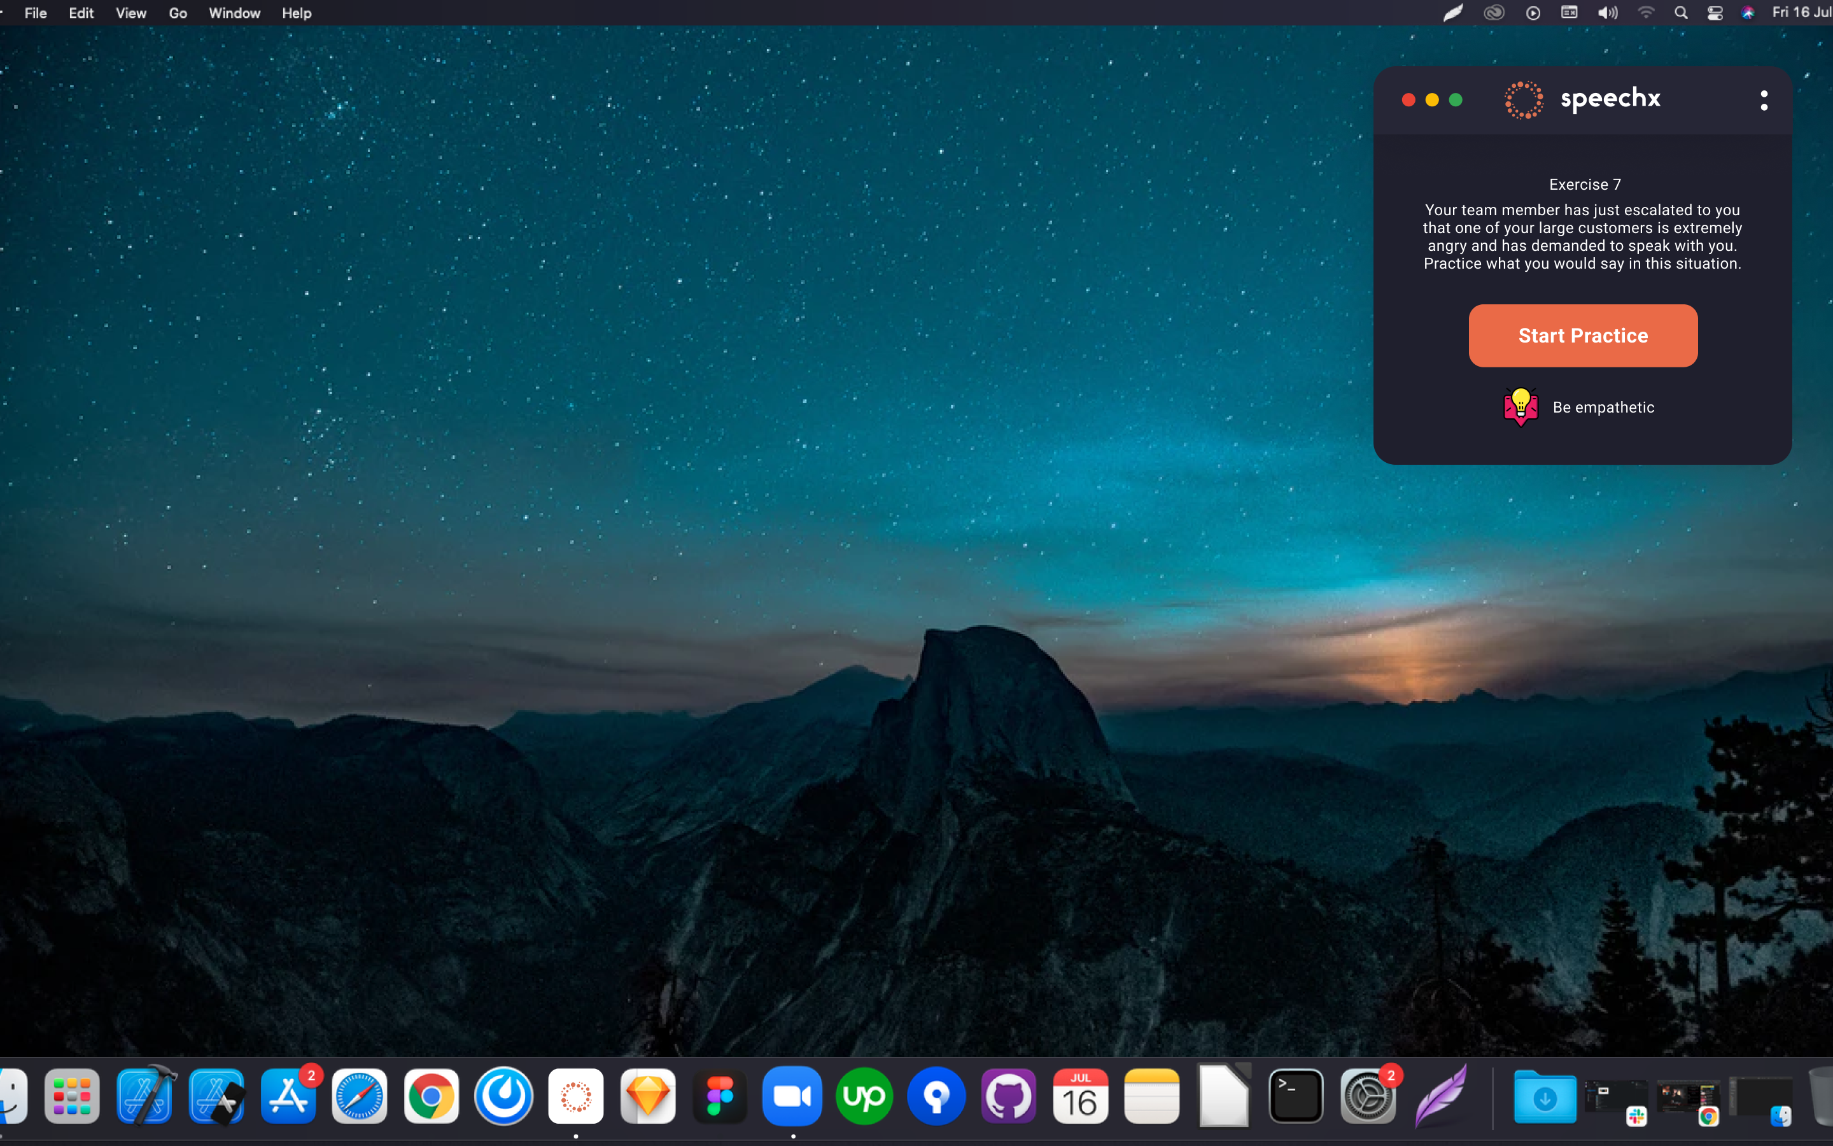Screen dimensions: 1833x1146
Task: Open the Go menu in menu bar
Action: (x=177, y=13)
